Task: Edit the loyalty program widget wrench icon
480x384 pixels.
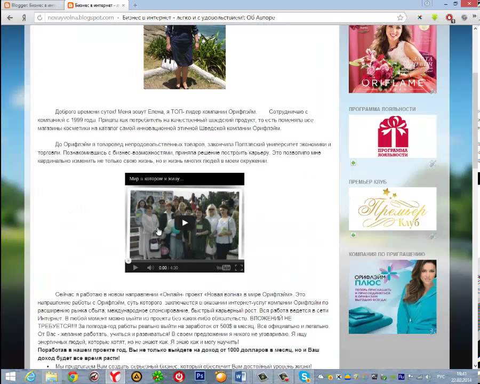Action: (433, 164)
